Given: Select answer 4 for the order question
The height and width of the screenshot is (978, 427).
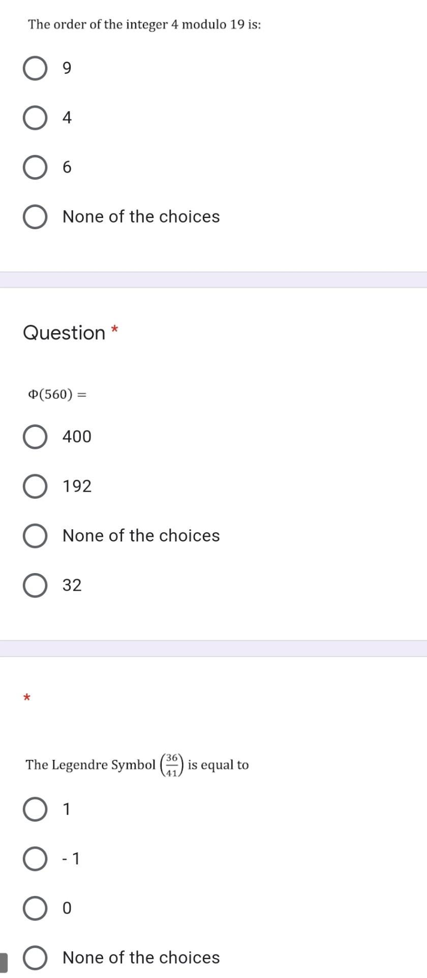Looking at the screenshot, I should (34, 118).
